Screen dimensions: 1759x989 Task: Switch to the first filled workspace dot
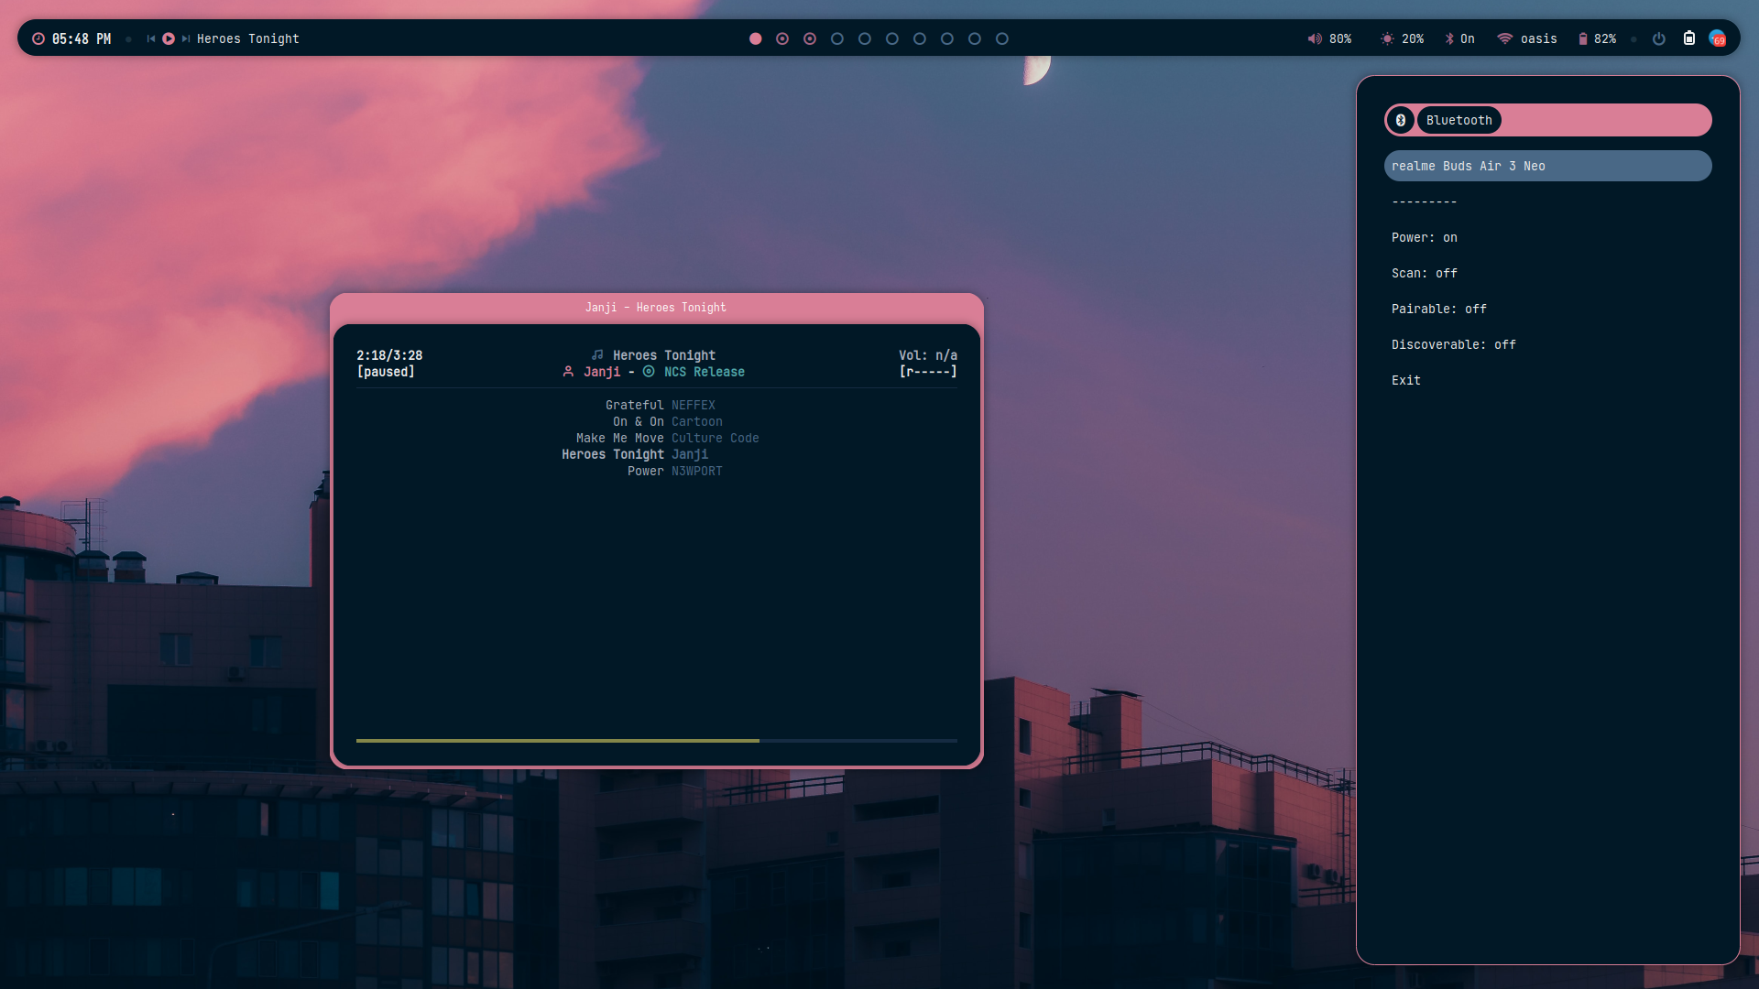(756, 38)
